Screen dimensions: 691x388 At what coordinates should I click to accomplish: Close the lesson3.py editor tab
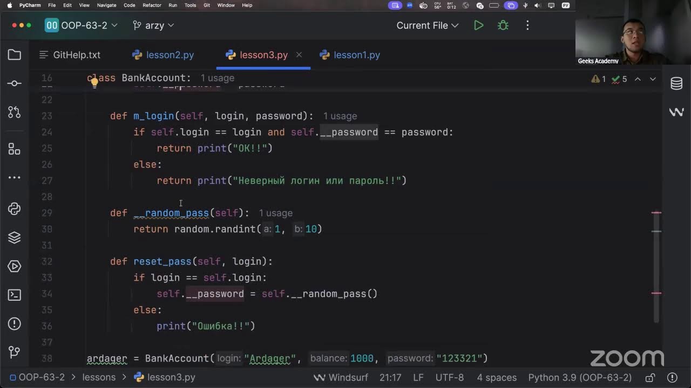pyautogui.click(x=299, y=55)
